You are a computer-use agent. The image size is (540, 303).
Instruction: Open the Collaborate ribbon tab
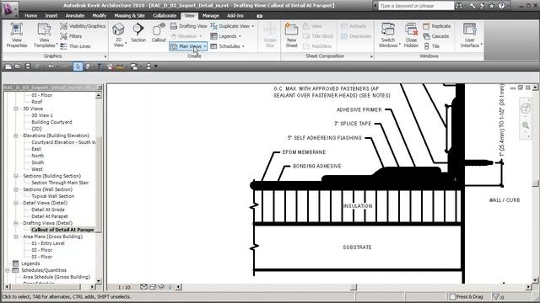pos(165,16)
